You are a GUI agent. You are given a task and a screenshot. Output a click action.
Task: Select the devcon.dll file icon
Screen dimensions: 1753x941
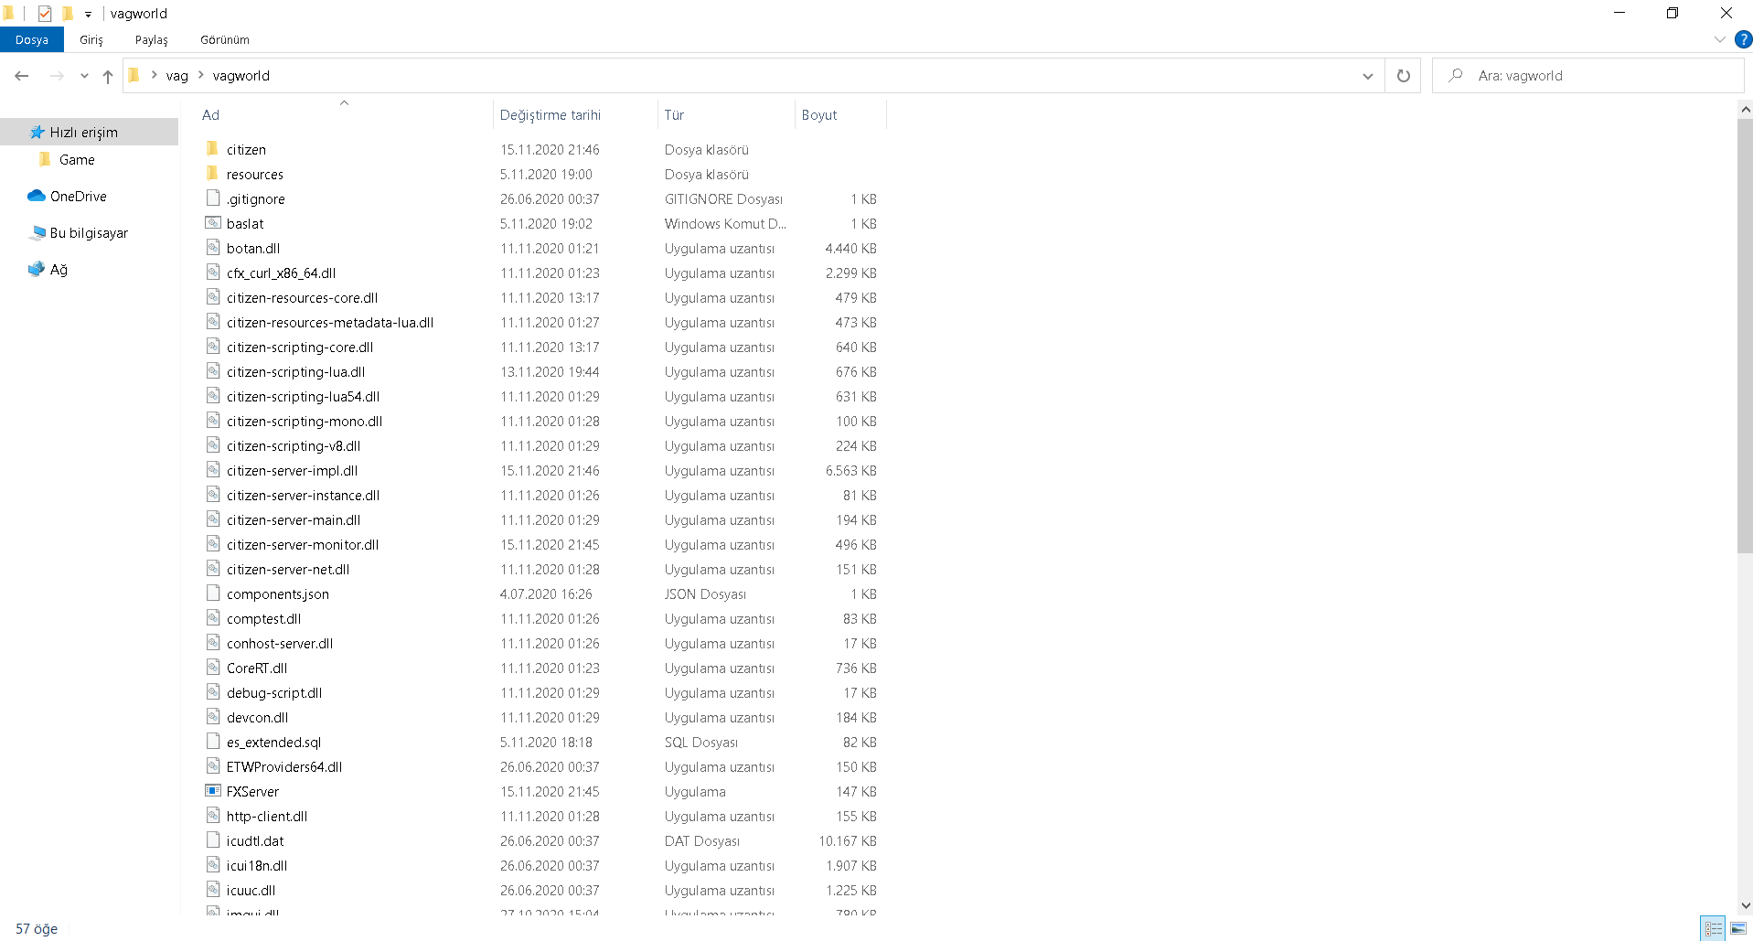[x=212, y=717]
